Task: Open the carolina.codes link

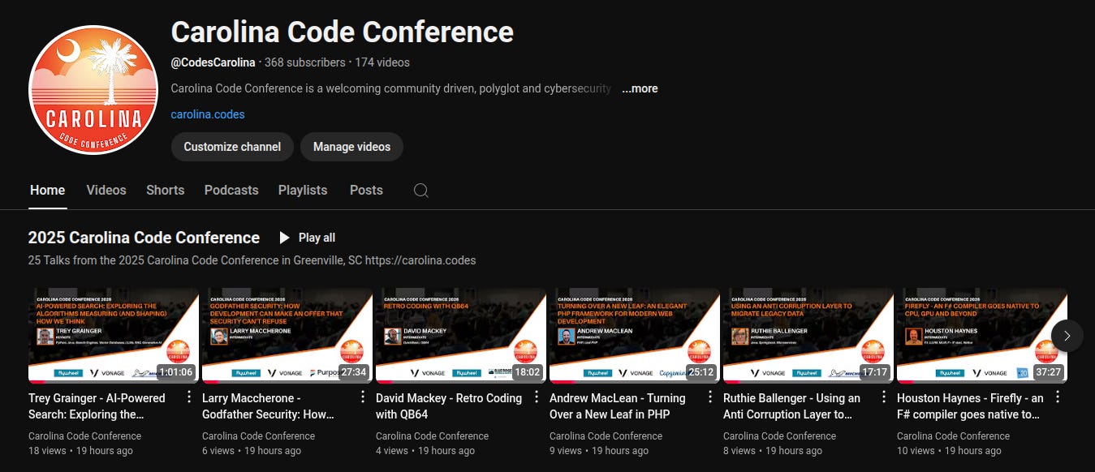Action: 208,114
